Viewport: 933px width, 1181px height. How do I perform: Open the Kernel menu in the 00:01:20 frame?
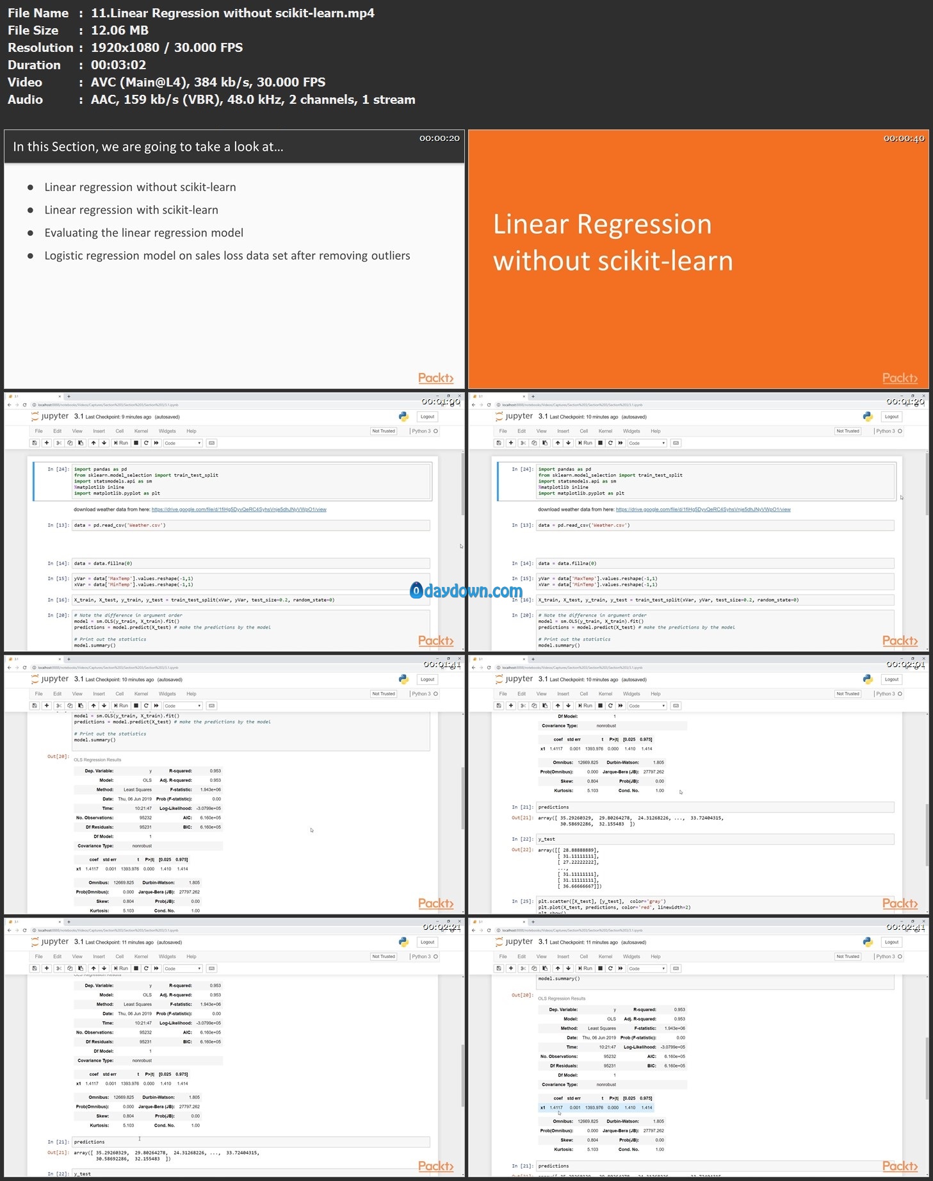[x=605, y=431]
